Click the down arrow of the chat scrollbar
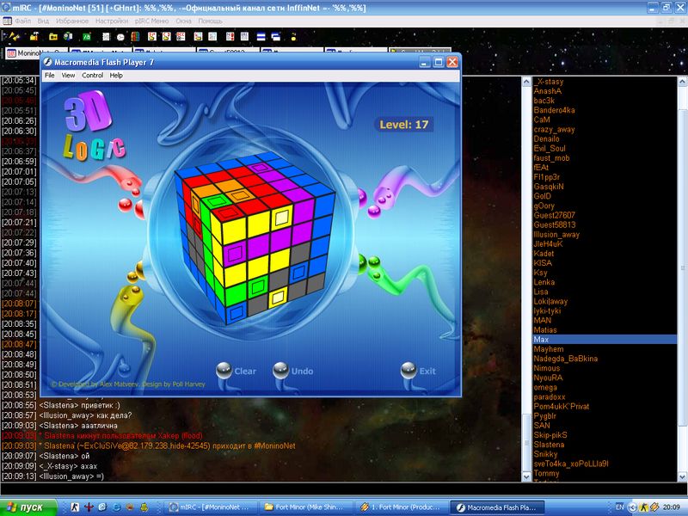 [x=526, y=476]
